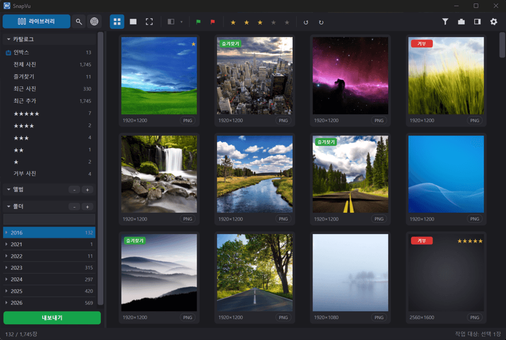Open the search magnifier tool
Screen dimensions: 506x340
79,22
